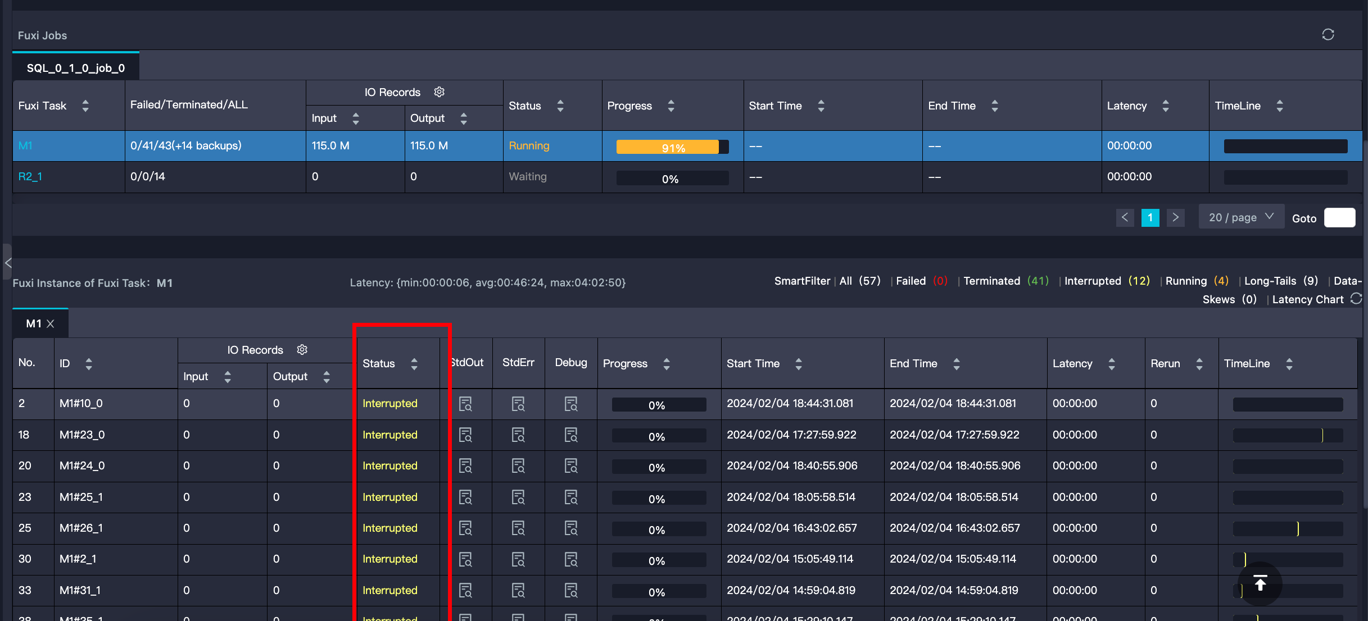Open StdOut log for M1#23_0
Viewport: 1368px width, 621px height.
click(x=465, y=435)
